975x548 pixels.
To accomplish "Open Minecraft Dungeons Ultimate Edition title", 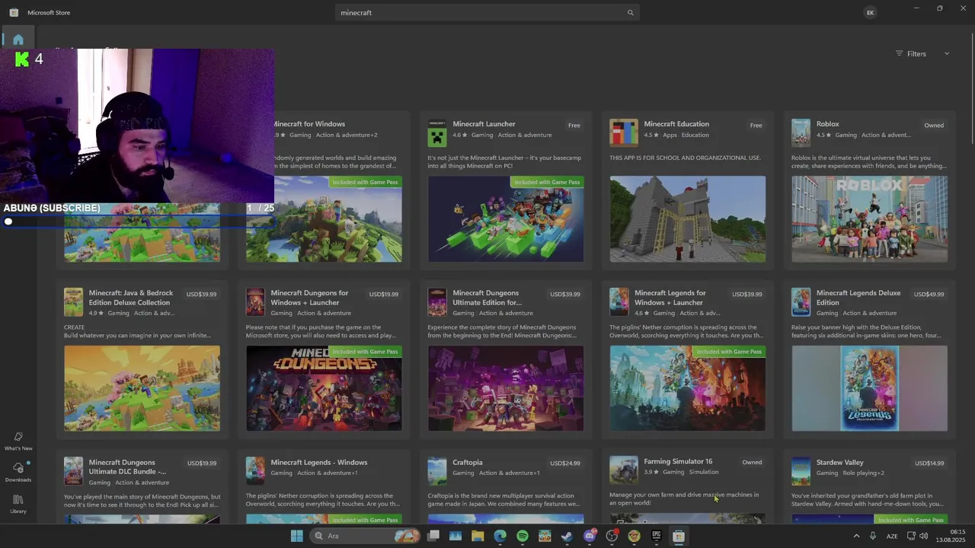I will tap(487, 298).
